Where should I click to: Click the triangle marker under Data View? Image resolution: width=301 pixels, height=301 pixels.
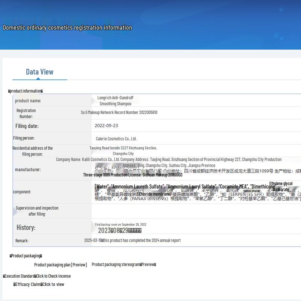[x=38, y=79]
